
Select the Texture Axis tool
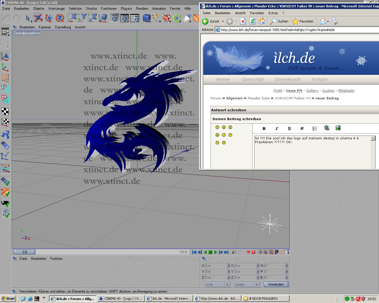5,122
